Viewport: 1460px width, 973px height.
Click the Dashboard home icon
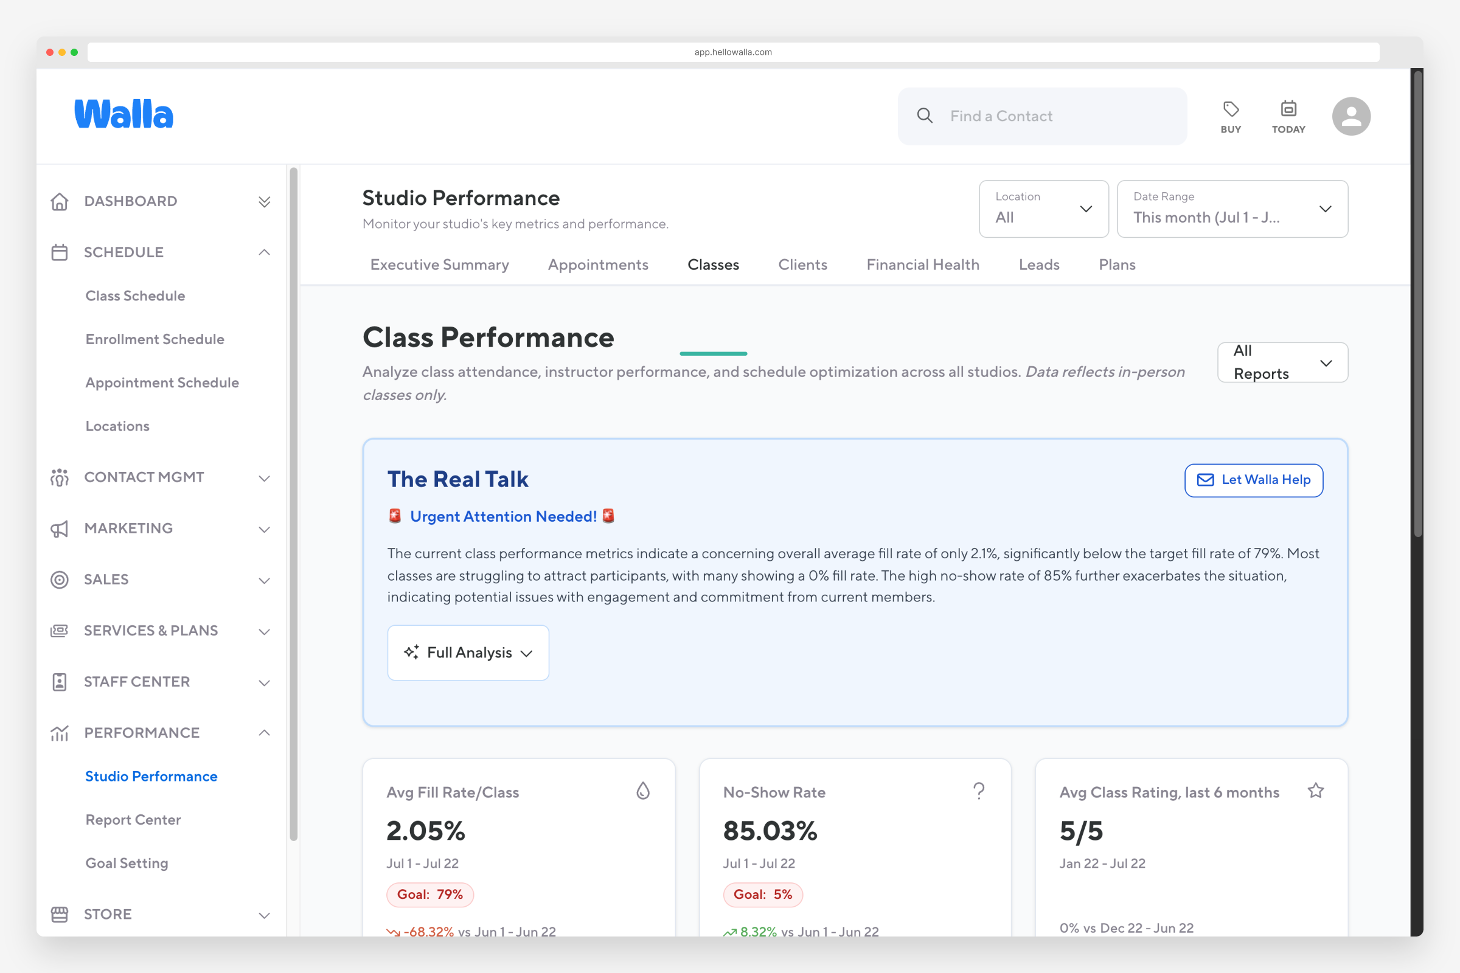pyautogui.click(x=60, y=201)
